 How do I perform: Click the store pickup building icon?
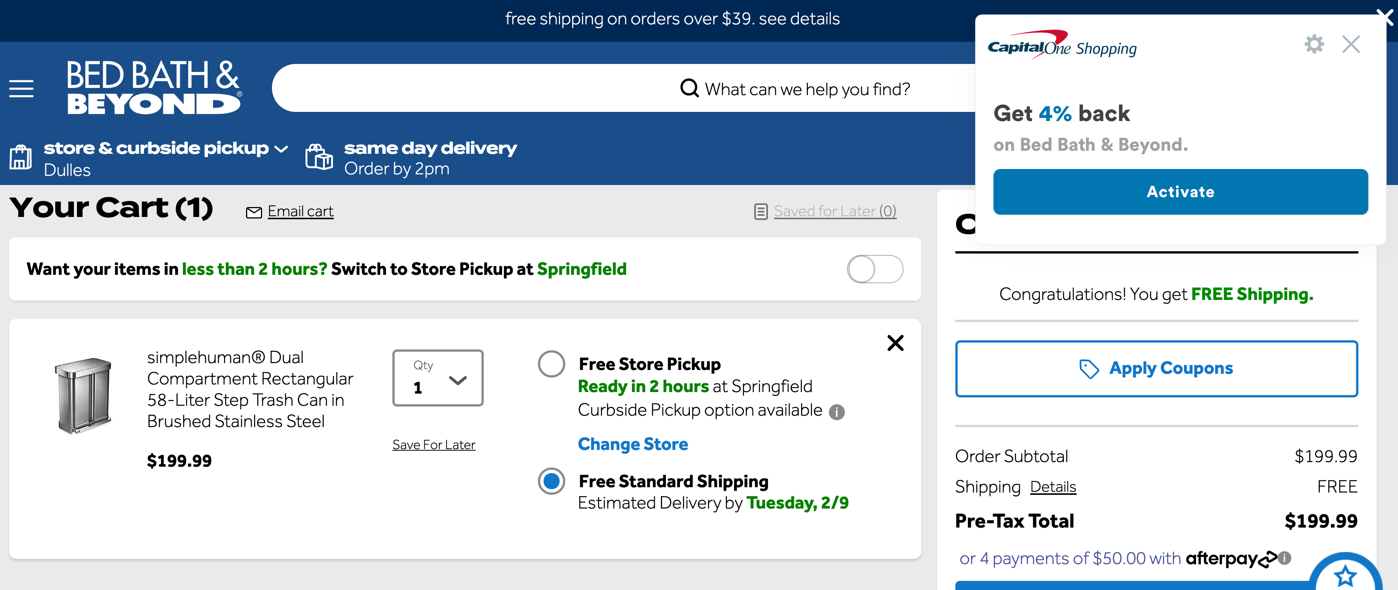21,157
